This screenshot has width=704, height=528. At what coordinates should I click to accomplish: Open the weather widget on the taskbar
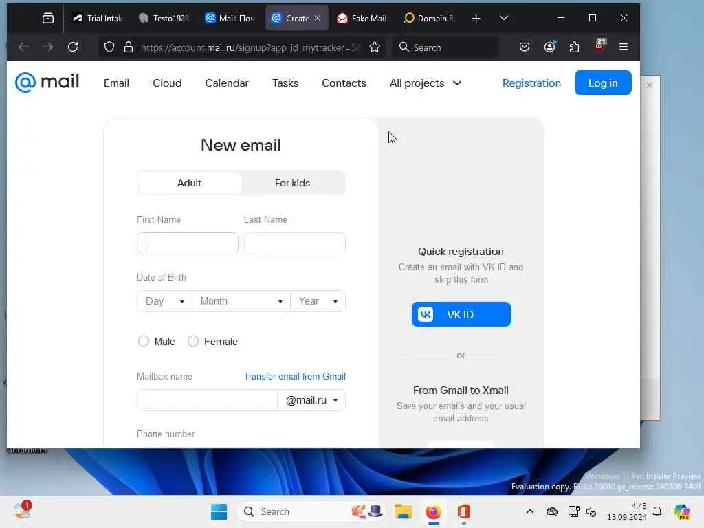23,511
